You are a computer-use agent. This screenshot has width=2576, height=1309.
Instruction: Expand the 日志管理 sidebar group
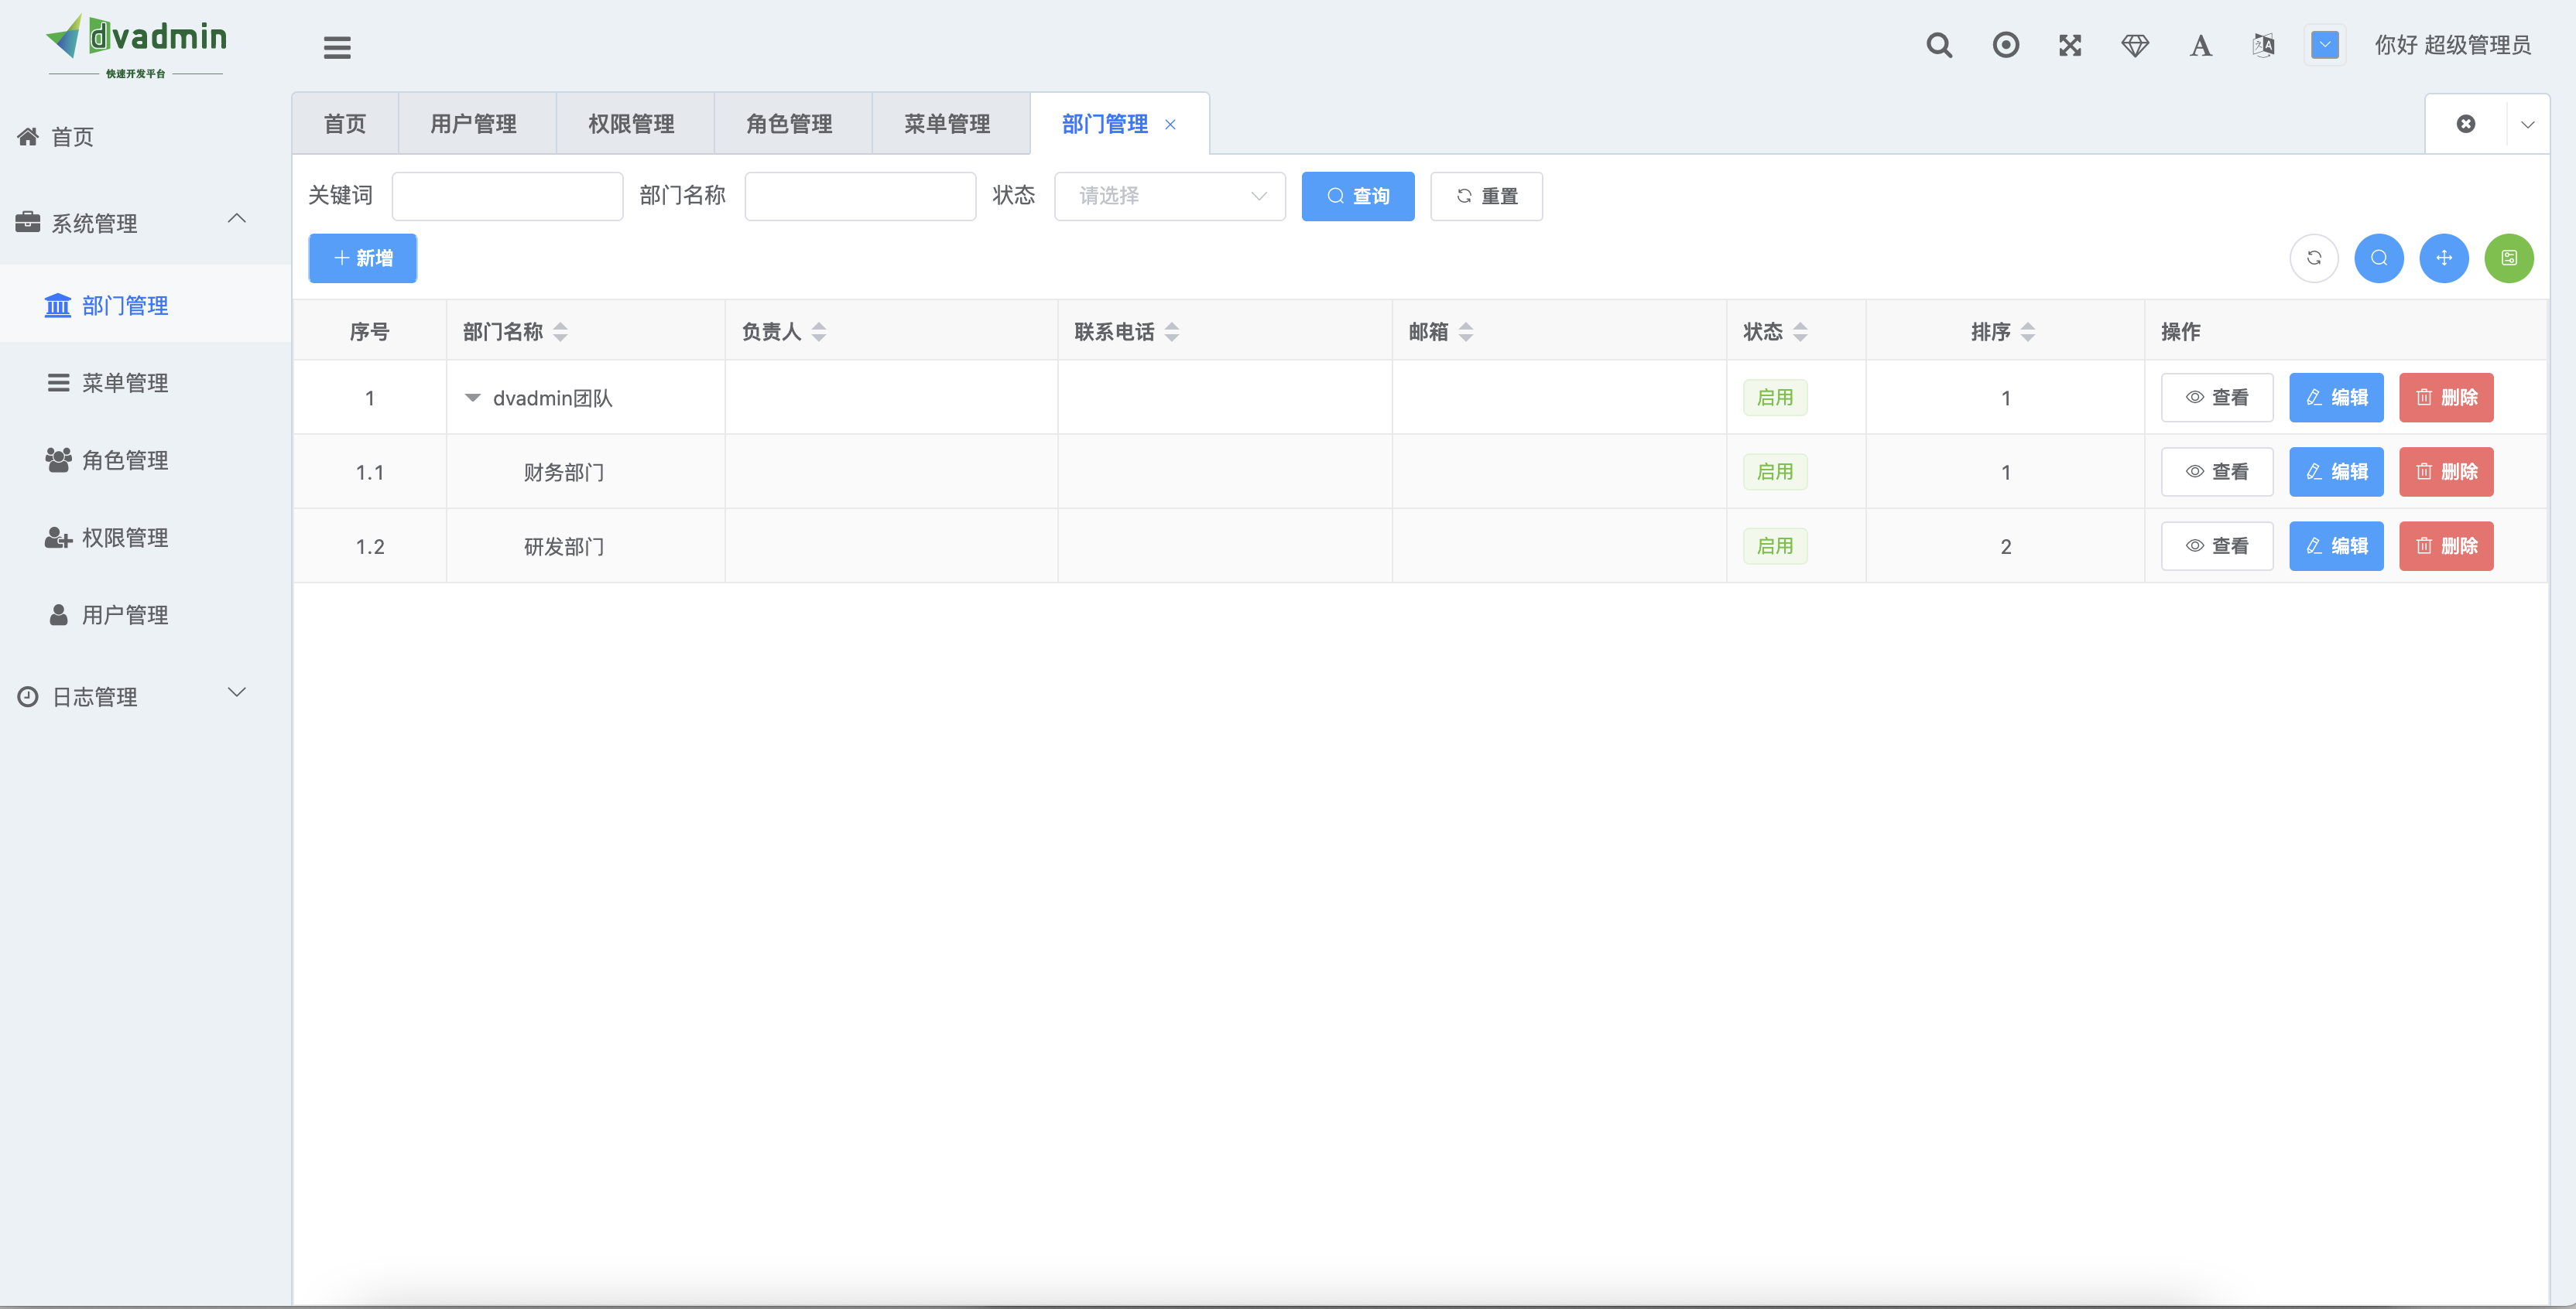(145, 696)
